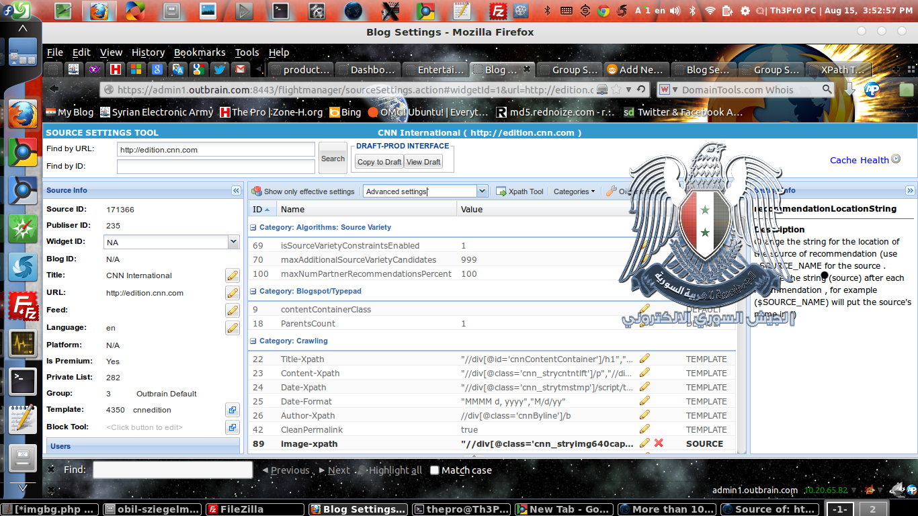Open the terminal from the left dock

pos(22,382)
